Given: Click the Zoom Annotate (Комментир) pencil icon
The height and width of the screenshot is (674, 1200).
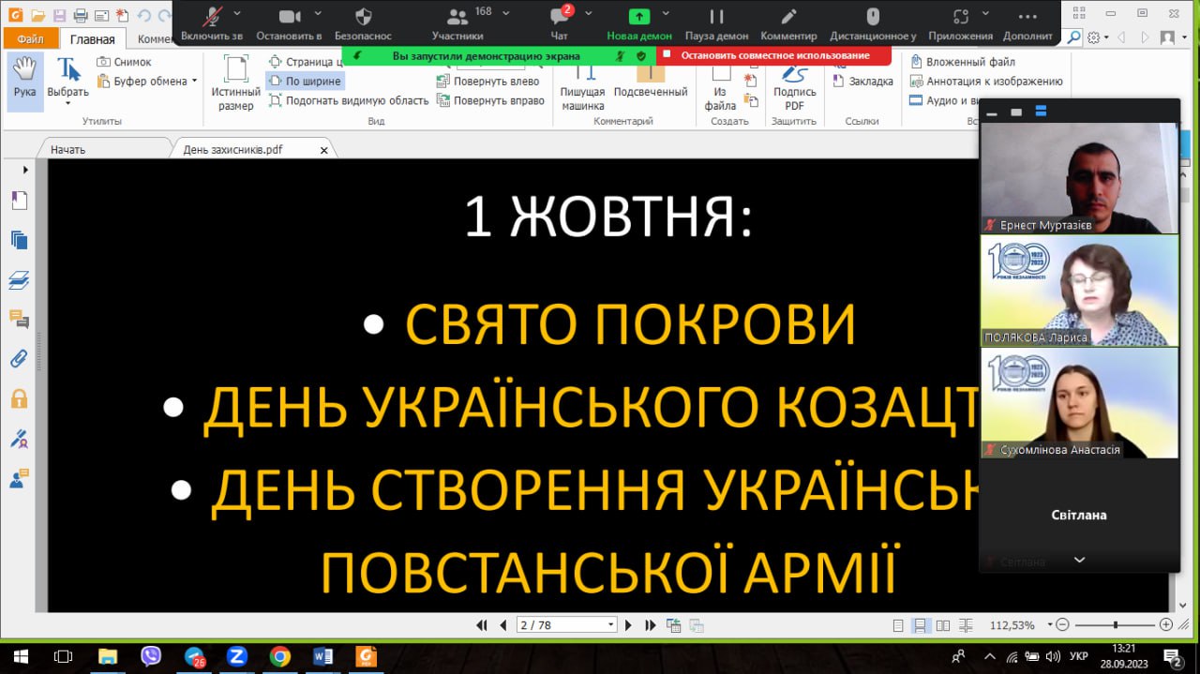Looking at the screenshot, I should [x=788, y=22].
